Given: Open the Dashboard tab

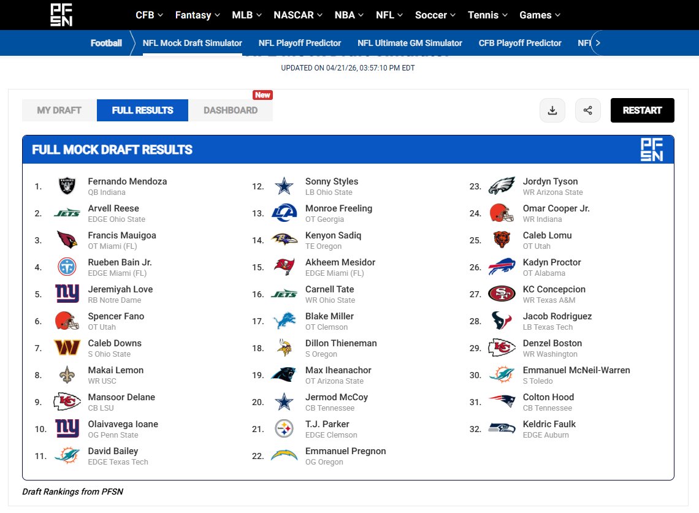Looking at the screenshot, I should pyautogui.click(x=231, y=110).
